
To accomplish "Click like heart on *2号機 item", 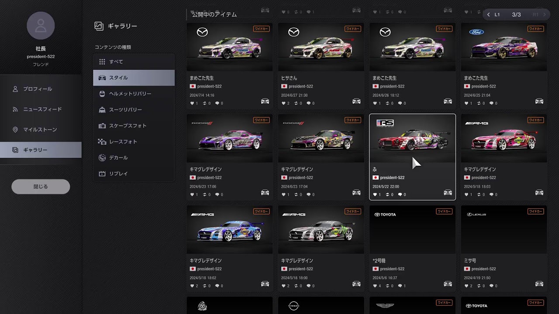I will pos(375,286).
